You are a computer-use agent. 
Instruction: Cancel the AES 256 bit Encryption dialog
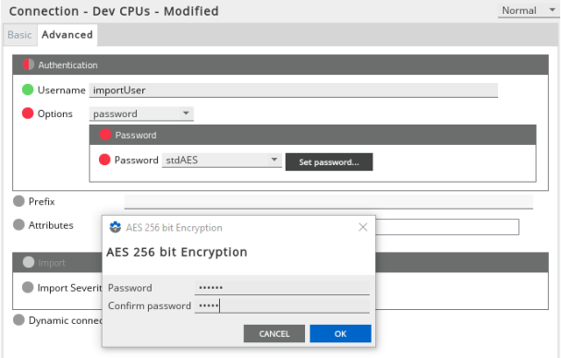click(274, 333)
